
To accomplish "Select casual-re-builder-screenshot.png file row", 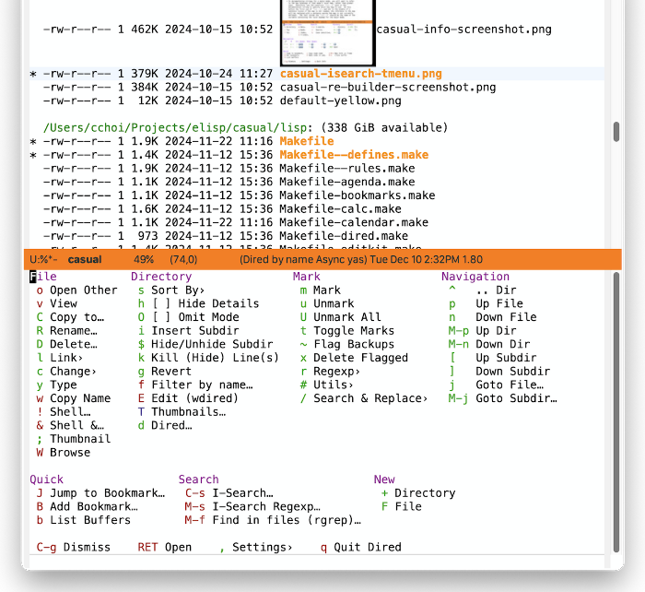I will point(388,88).
